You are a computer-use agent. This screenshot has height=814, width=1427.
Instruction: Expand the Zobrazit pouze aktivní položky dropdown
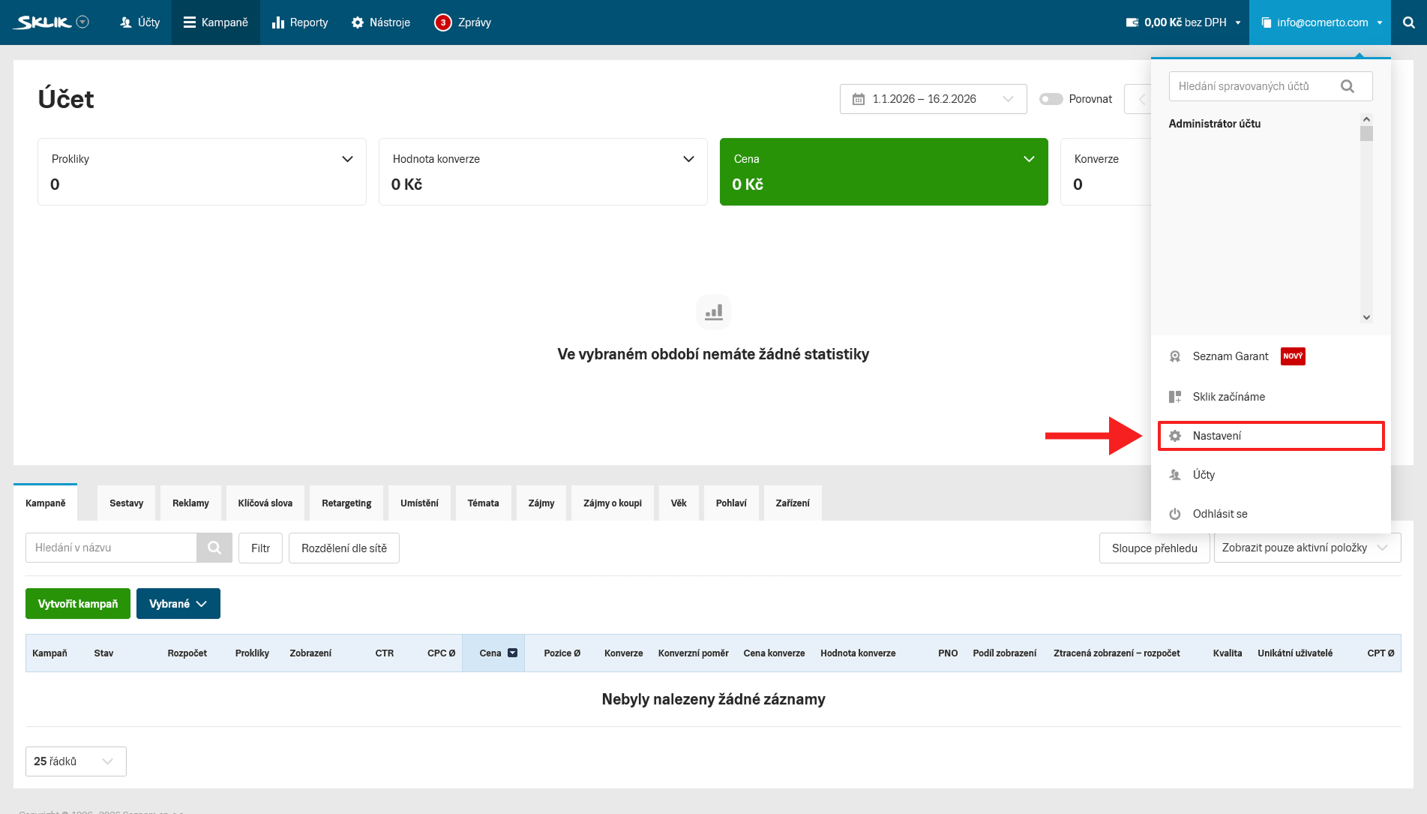(x=1306, y=548)
